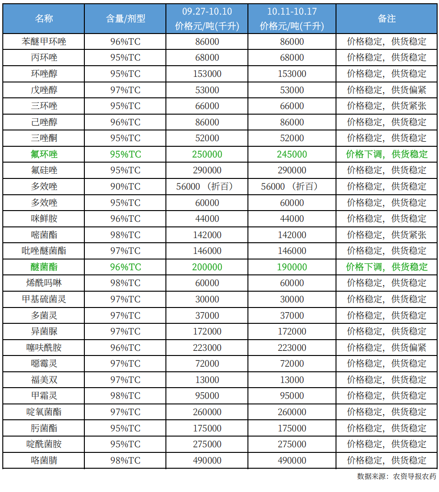The width and height of the screenshot is (439, 492).
Task: Select the 嘧菌酯 name cell
Action: pos(44,235)
